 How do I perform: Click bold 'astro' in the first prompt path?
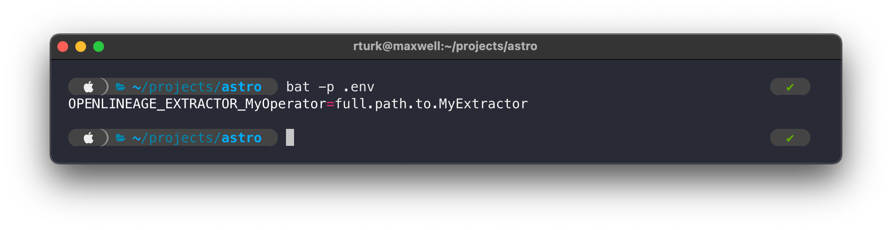click(x=241, y=87)
